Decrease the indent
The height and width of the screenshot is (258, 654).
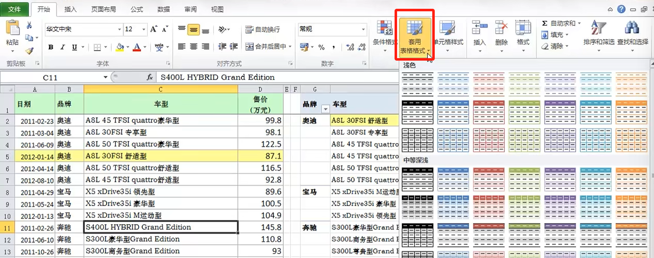223,46
